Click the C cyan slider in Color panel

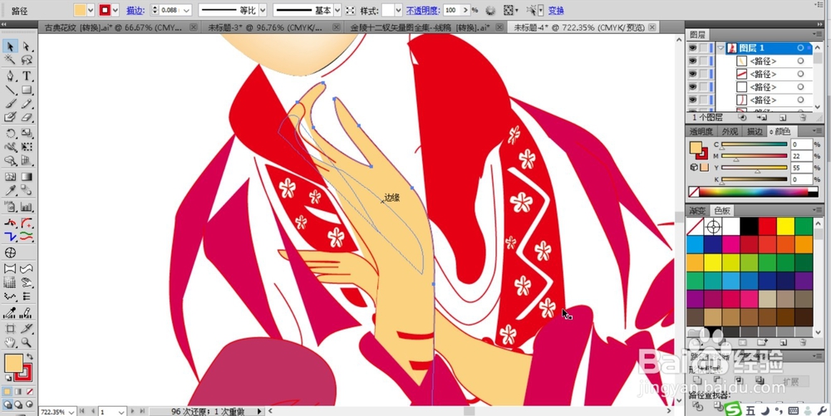click(x=755, y=145)
